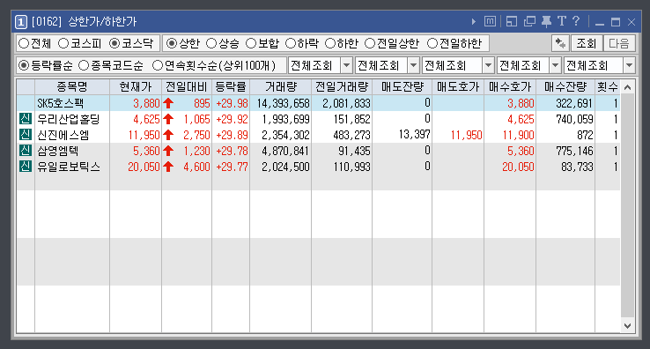This screenshot has width=650, height=349.
Task: Click the 매도호가 column header
Action: pyautogui.click(x=458, y=86)
